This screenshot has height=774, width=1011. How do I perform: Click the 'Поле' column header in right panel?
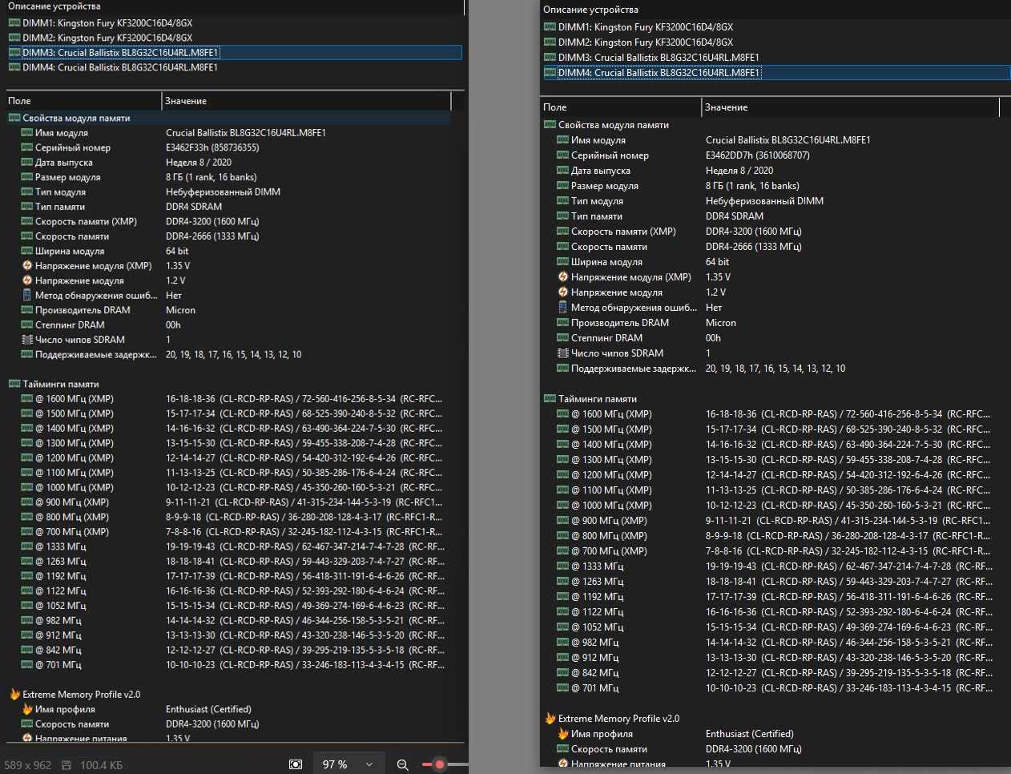pos(621,107)
